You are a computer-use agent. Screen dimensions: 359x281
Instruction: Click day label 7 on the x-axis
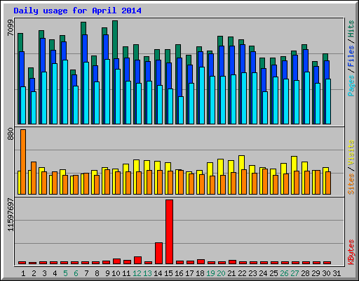click(x=86, y=273)
